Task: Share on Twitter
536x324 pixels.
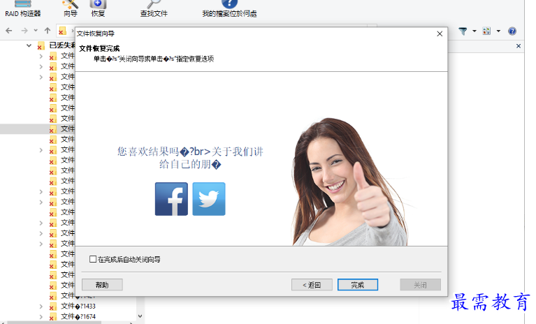Action: (209, 199)
